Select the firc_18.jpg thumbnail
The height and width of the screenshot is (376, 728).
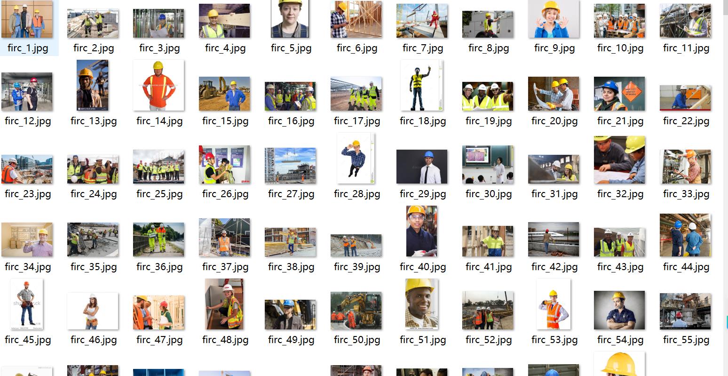[422, 85]
